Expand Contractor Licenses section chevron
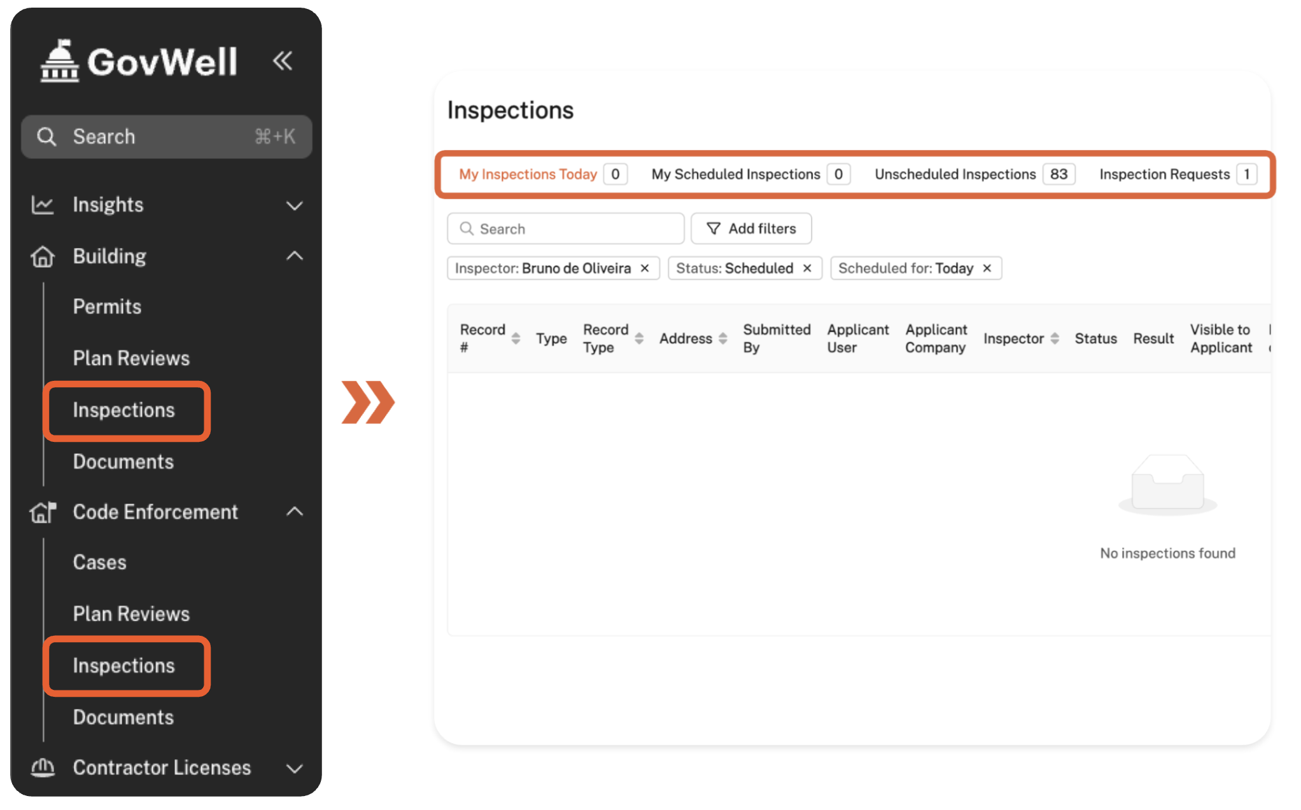 pyautogui.click(x=294, y=768)
